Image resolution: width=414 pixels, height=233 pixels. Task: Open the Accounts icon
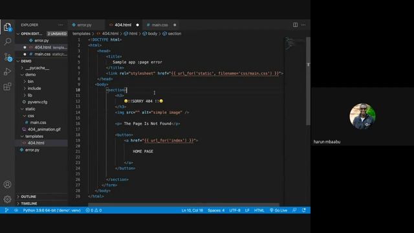coord(7,184)
